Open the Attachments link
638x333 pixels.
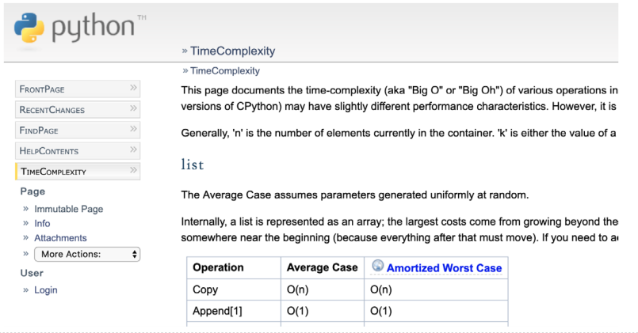(60, 238)
